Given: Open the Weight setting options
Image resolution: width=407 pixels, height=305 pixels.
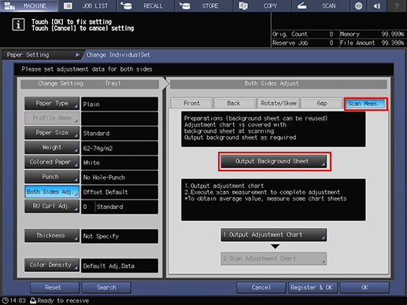Looking at the screenshot, I should coord(52,148).
